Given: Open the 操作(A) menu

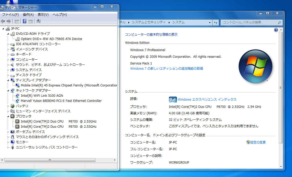Looking at the screenshot, I should [28, 14].
